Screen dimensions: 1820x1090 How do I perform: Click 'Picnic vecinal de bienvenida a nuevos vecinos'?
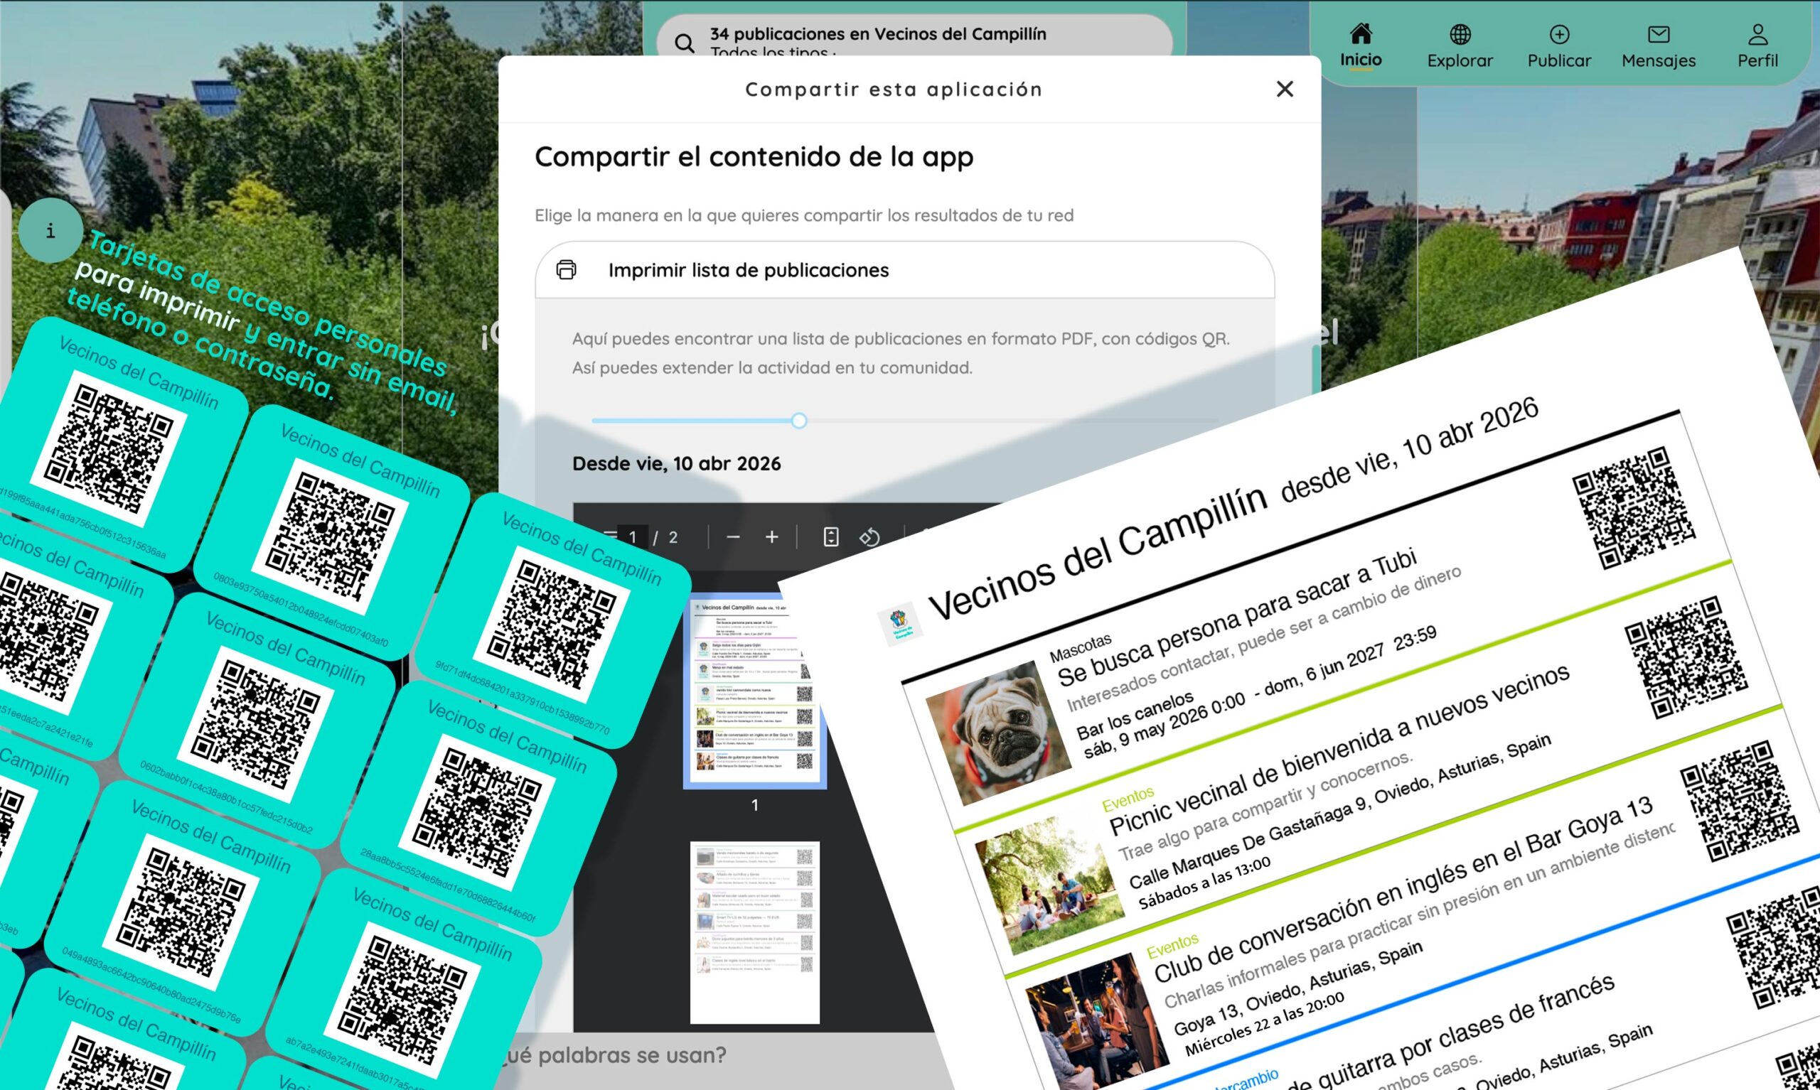[1339, 750]
